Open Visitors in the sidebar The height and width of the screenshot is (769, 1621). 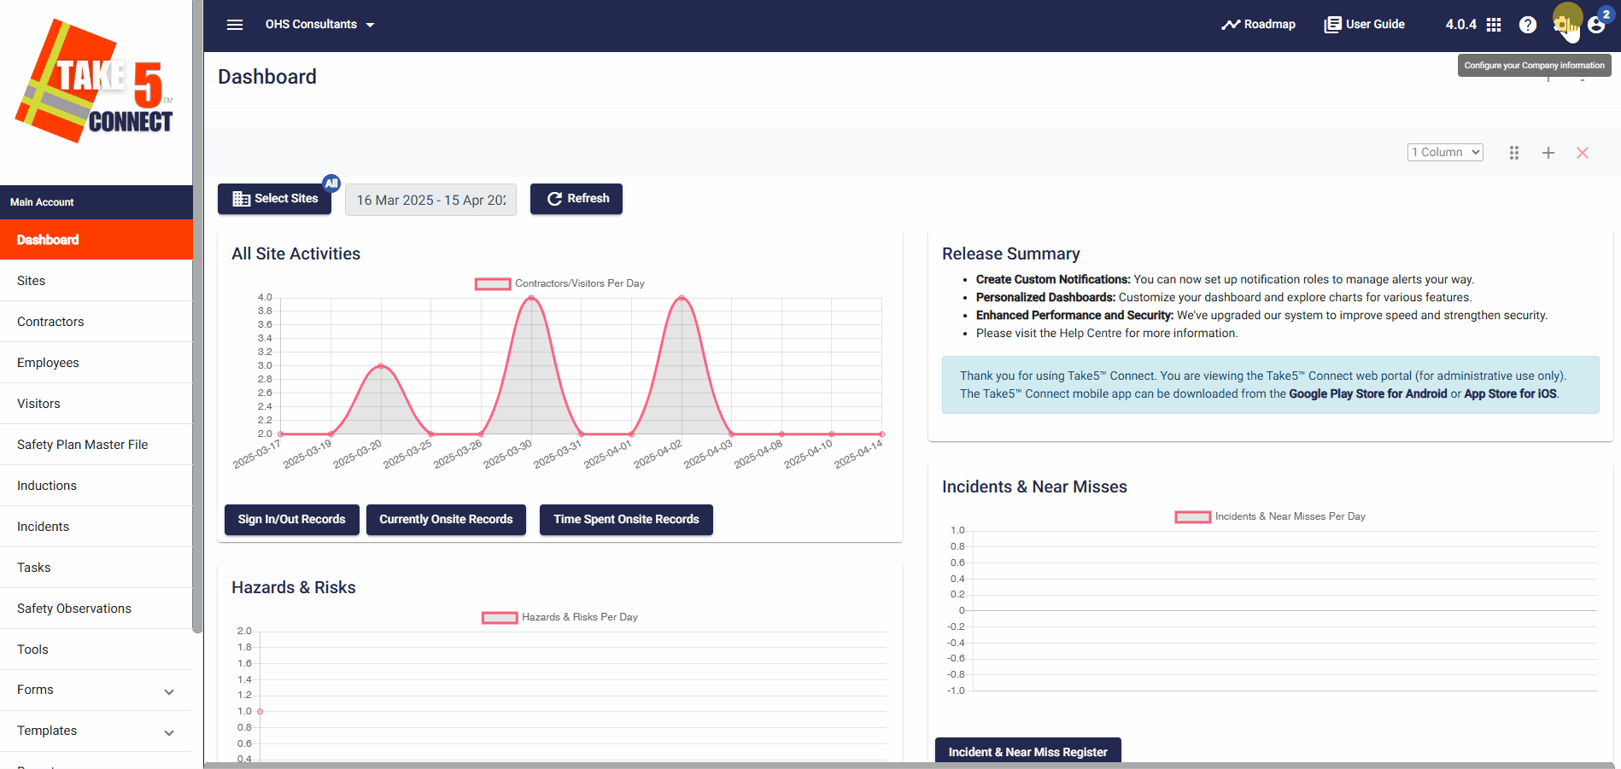[97, 404]
